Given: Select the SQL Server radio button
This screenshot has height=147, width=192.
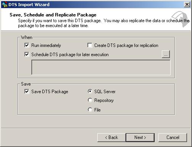Looking at the screenshot, I should point(90,91).
